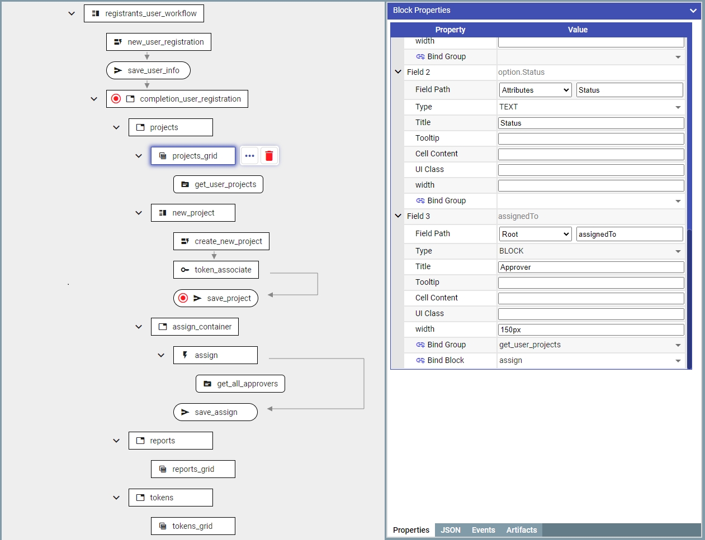Open the three-dot options menu for projects_grid
Screen dimensions: 705x540
coord(249,156)
